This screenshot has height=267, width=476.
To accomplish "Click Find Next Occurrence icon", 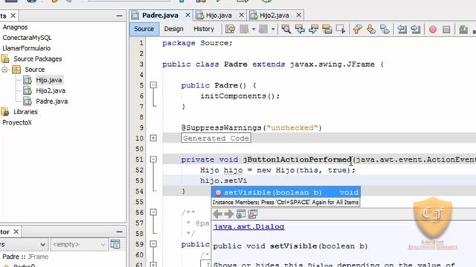I will [x=313, y=29].
